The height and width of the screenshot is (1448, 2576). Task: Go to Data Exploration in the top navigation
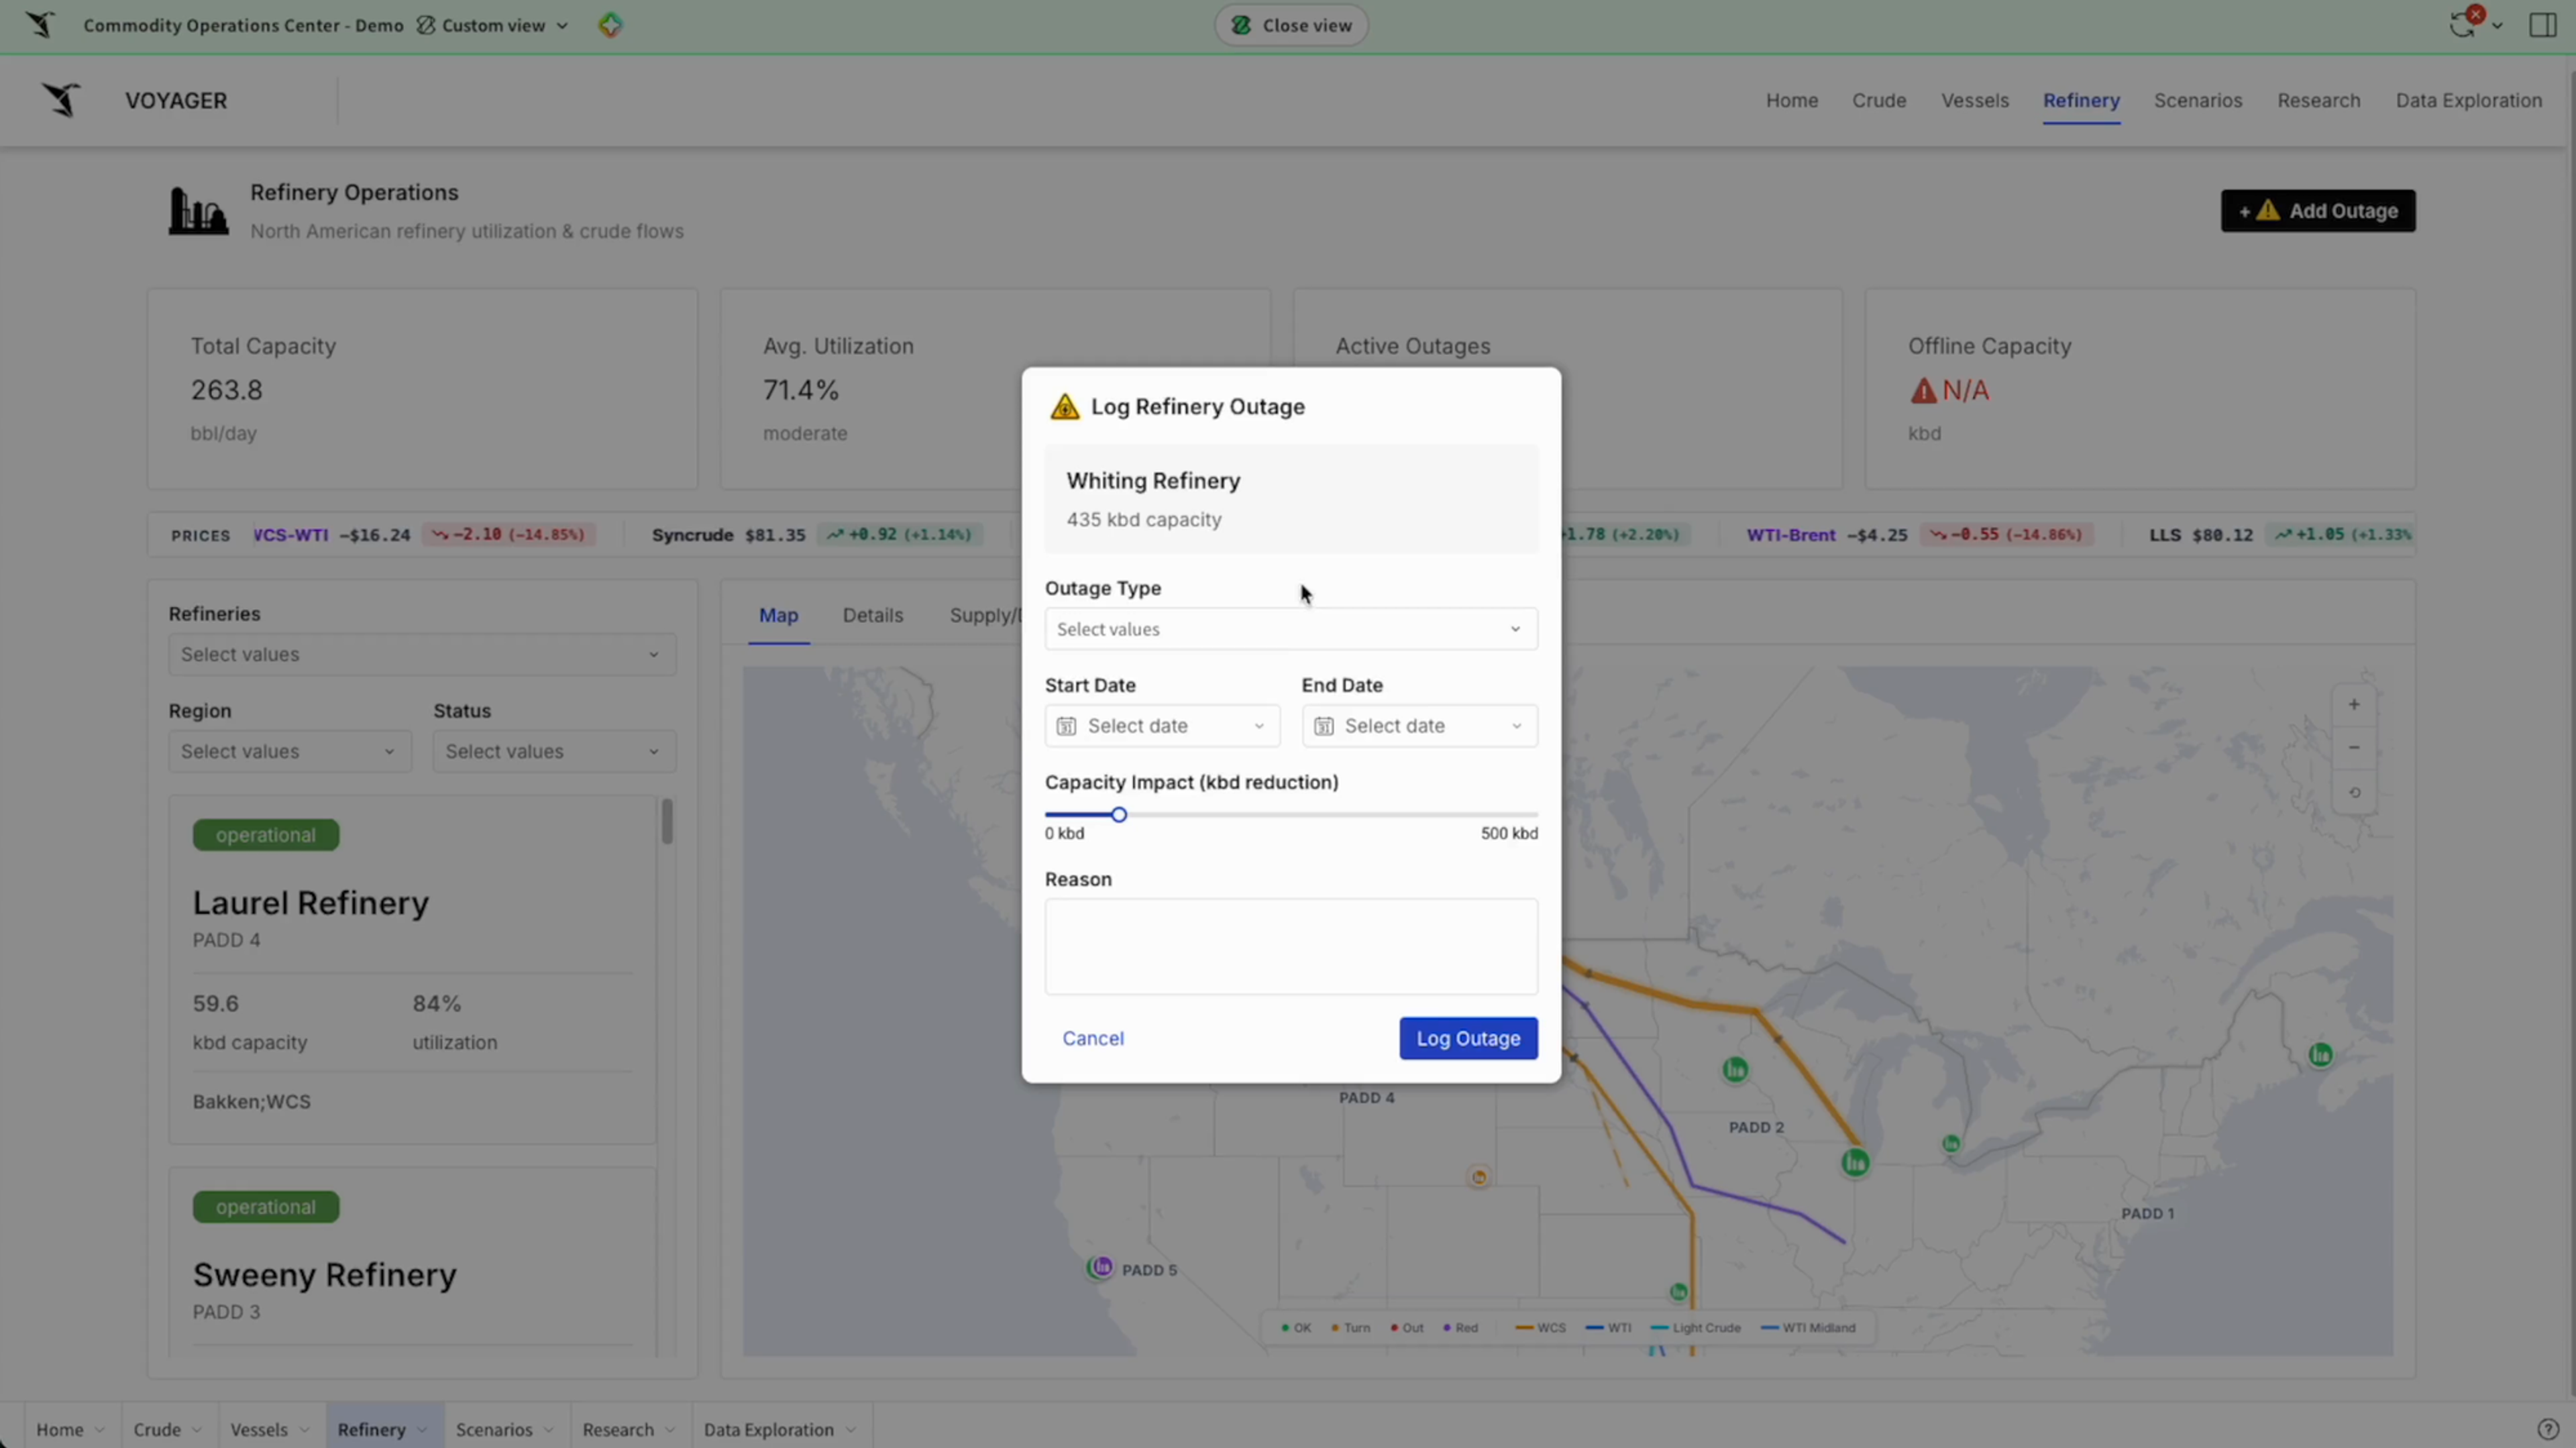2468,100
